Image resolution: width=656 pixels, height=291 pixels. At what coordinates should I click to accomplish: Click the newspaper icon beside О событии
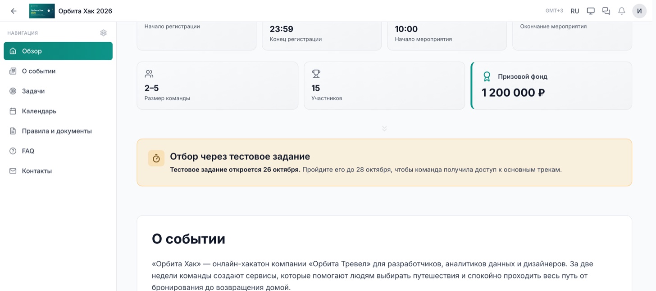pyautogui.click(x=13, y=71)
